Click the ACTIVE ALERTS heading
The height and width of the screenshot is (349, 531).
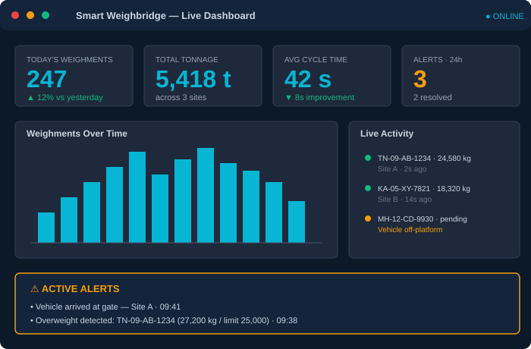pos(80,289)
